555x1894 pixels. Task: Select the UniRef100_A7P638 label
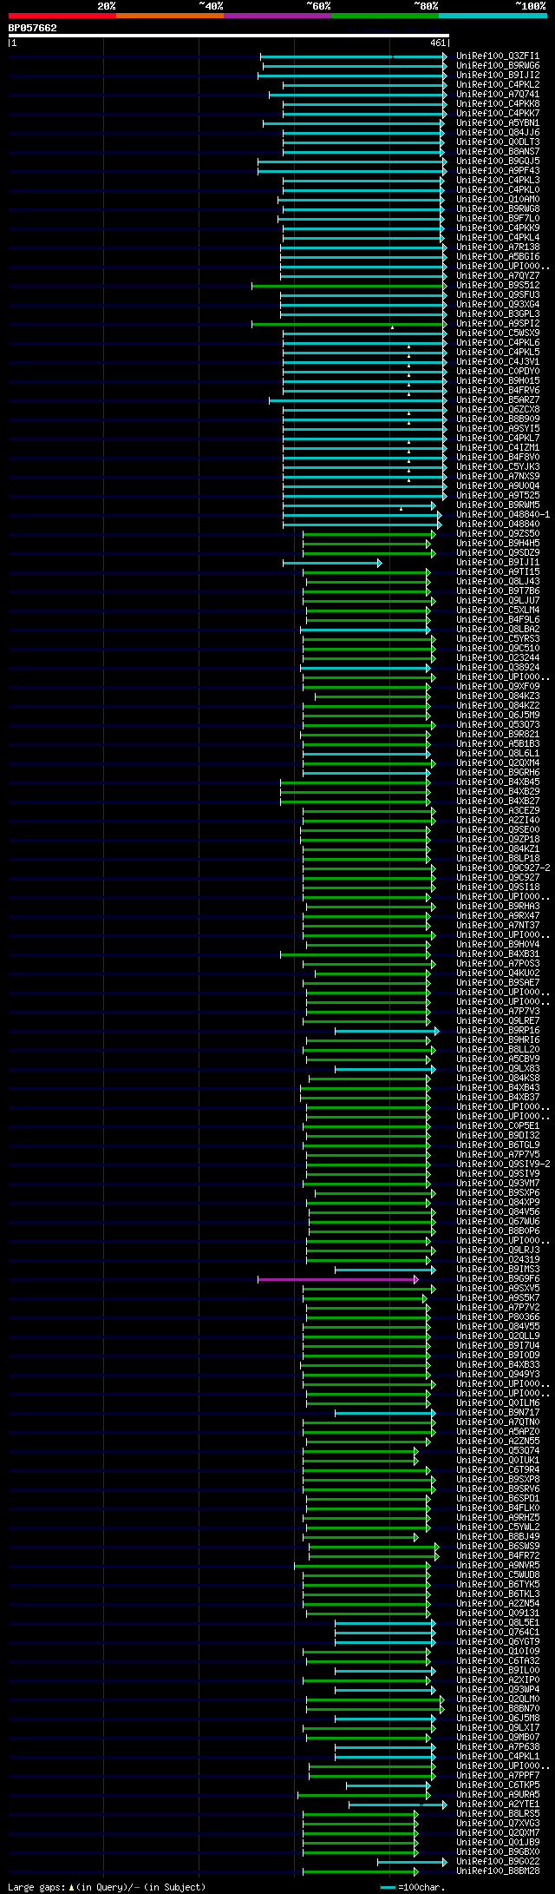pos(498,1747)
